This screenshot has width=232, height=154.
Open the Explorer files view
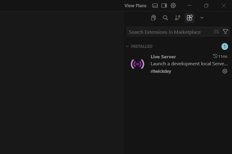pyautogui.click(x=153, y=18)
